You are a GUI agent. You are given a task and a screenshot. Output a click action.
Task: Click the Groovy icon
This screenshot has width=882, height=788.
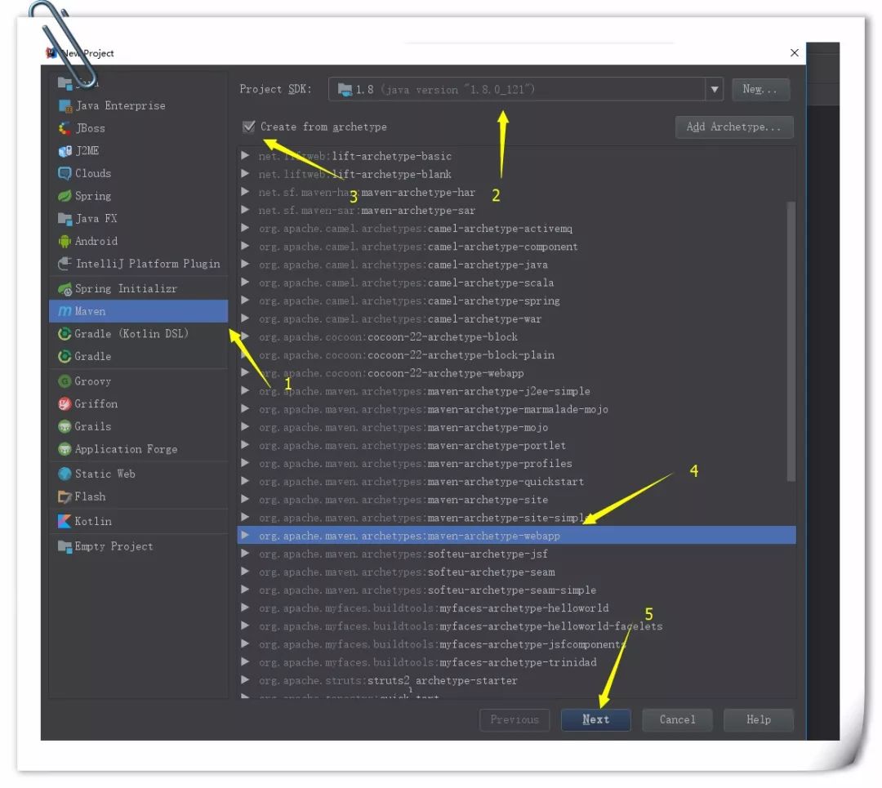click(x=65, y=381)
